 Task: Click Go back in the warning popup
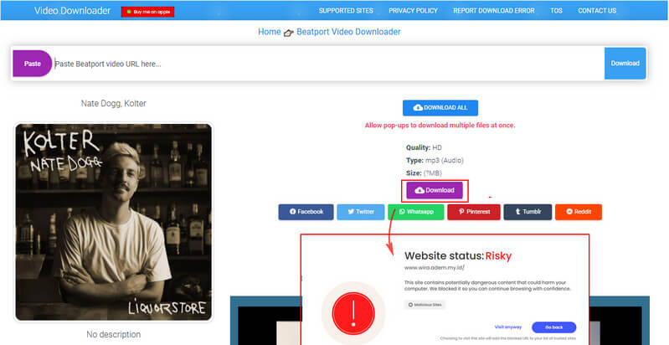553,327
